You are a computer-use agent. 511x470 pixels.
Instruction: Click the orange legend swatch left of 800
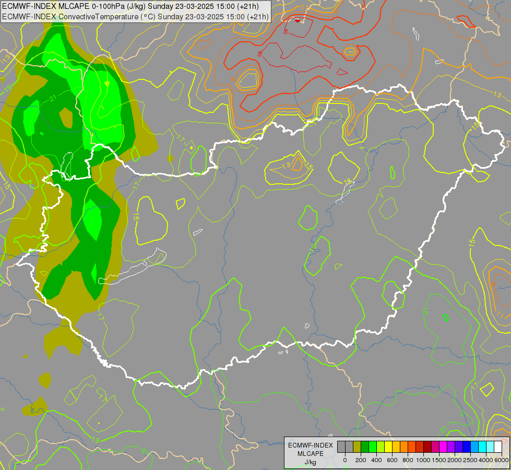point(404,446)
